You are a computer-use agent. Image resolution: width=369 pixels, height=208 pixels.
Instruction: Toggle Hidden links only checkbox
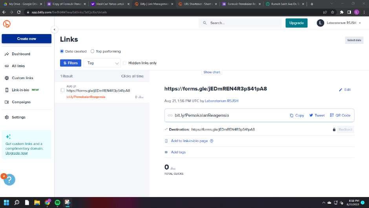tap(124, 63)
